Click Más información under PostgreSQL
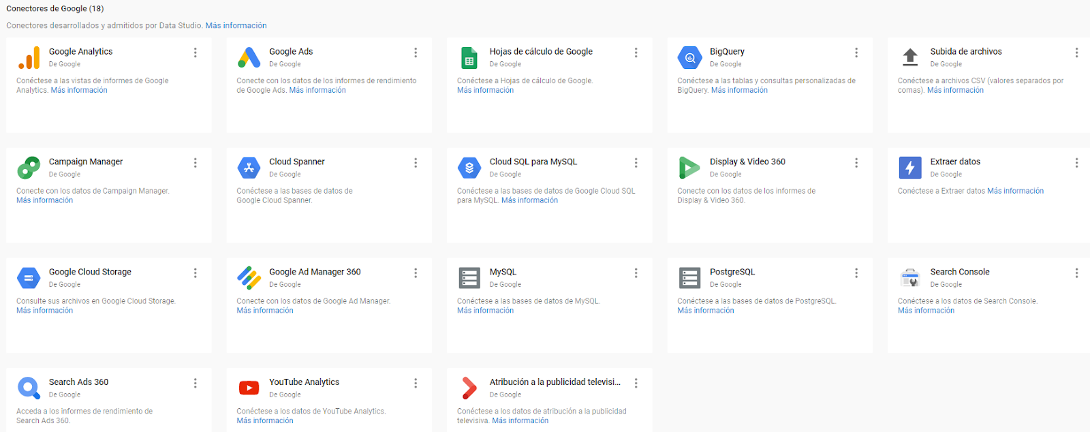Screen dimensions: 1090x432 (706, 310)
